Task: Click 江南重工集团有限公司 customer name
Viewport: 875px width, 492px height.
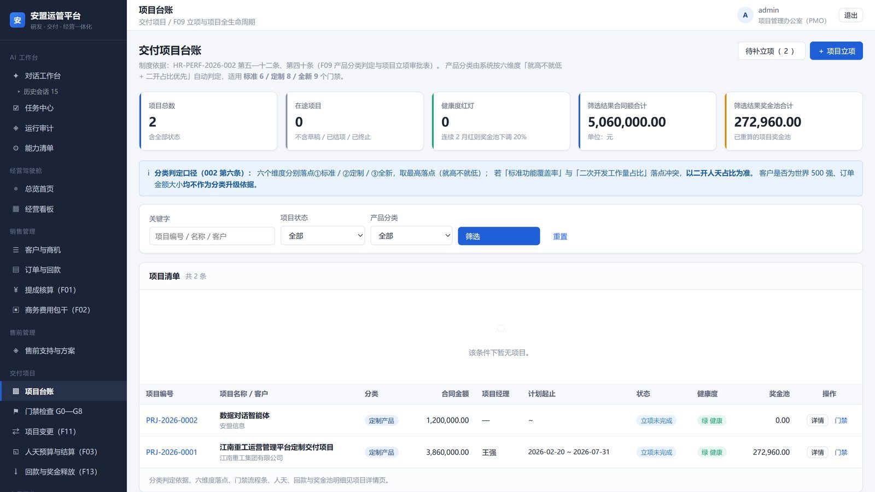Action: [x=251, y=458]
